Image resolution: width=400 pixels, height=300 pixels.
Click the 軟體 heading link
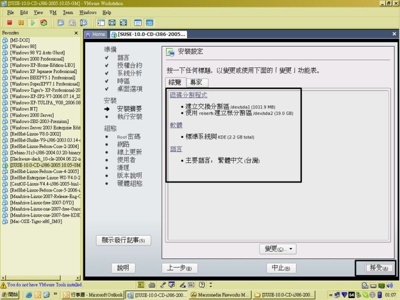click(175, 125)
